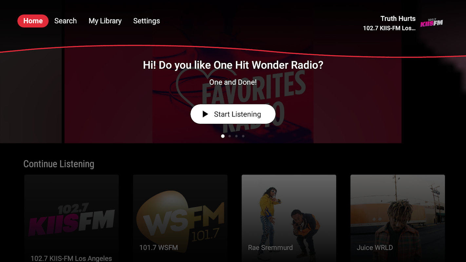Select the fourth carousel page dot
This screenshot has width=466, height=262.
click(x=243, y=136)
